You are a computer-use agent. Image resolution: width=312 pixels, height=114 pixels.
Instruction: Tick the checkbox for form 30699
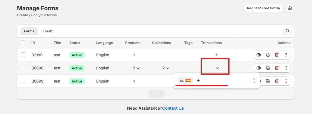pyautogui.click(x=23, y=81)
